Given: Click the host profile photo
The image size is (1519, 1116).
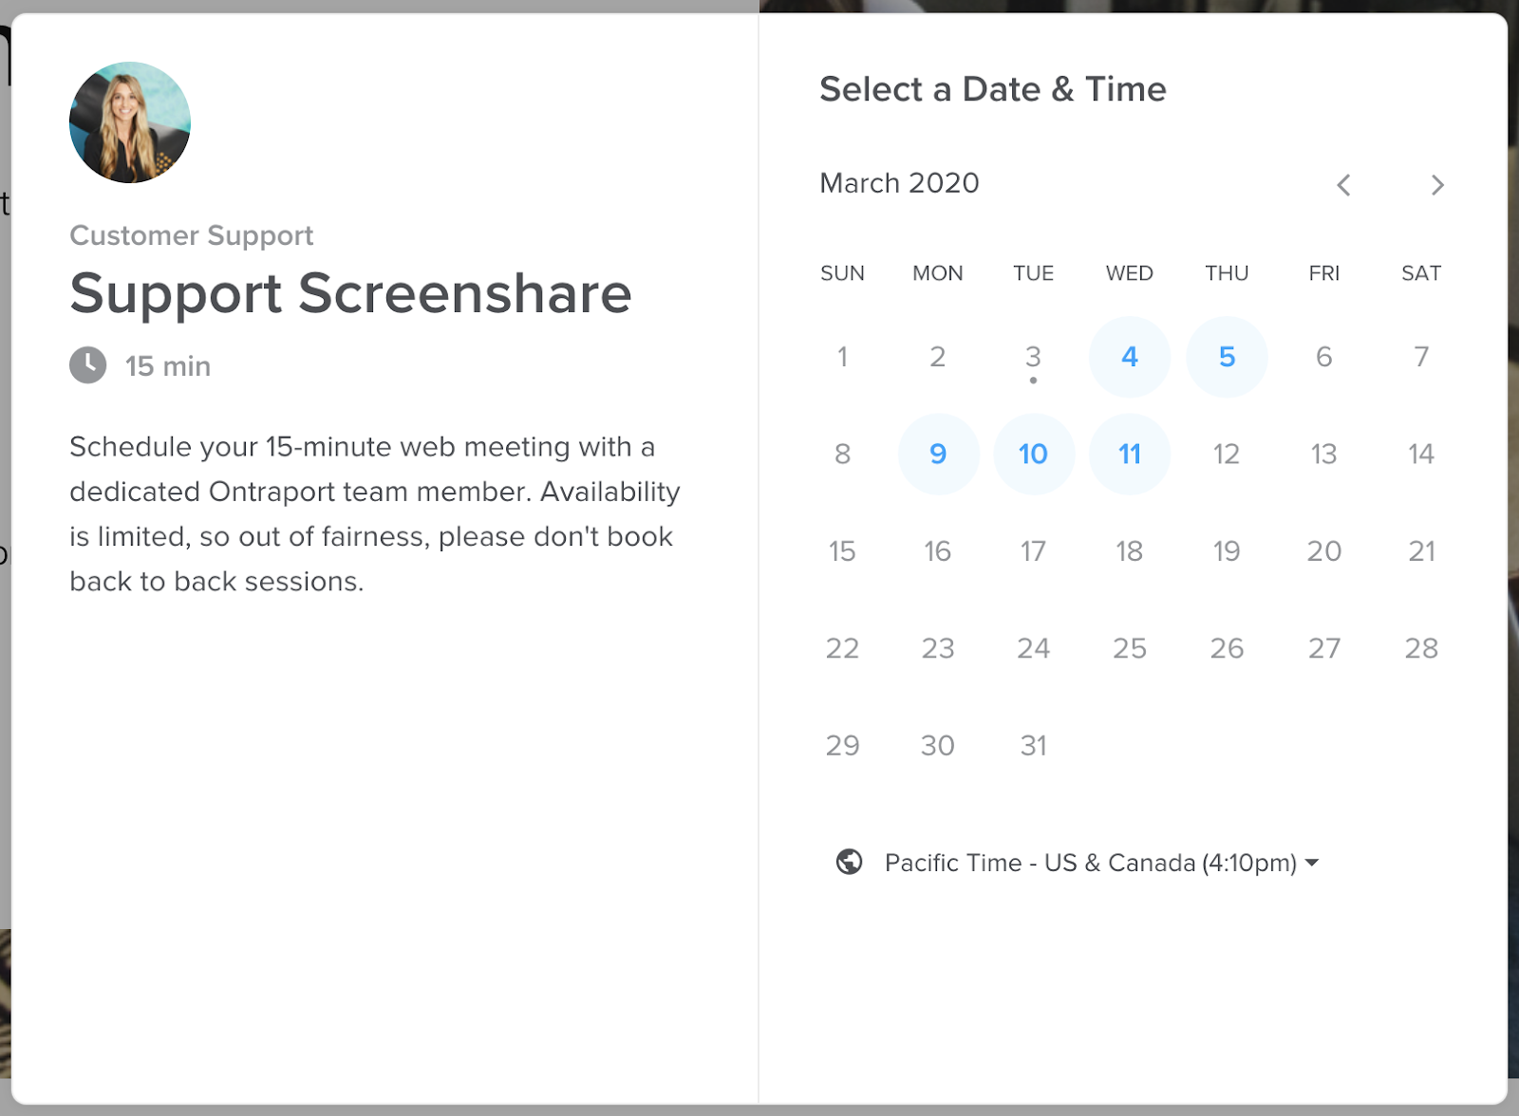Looking at the screenshot, I should (130, 122).
